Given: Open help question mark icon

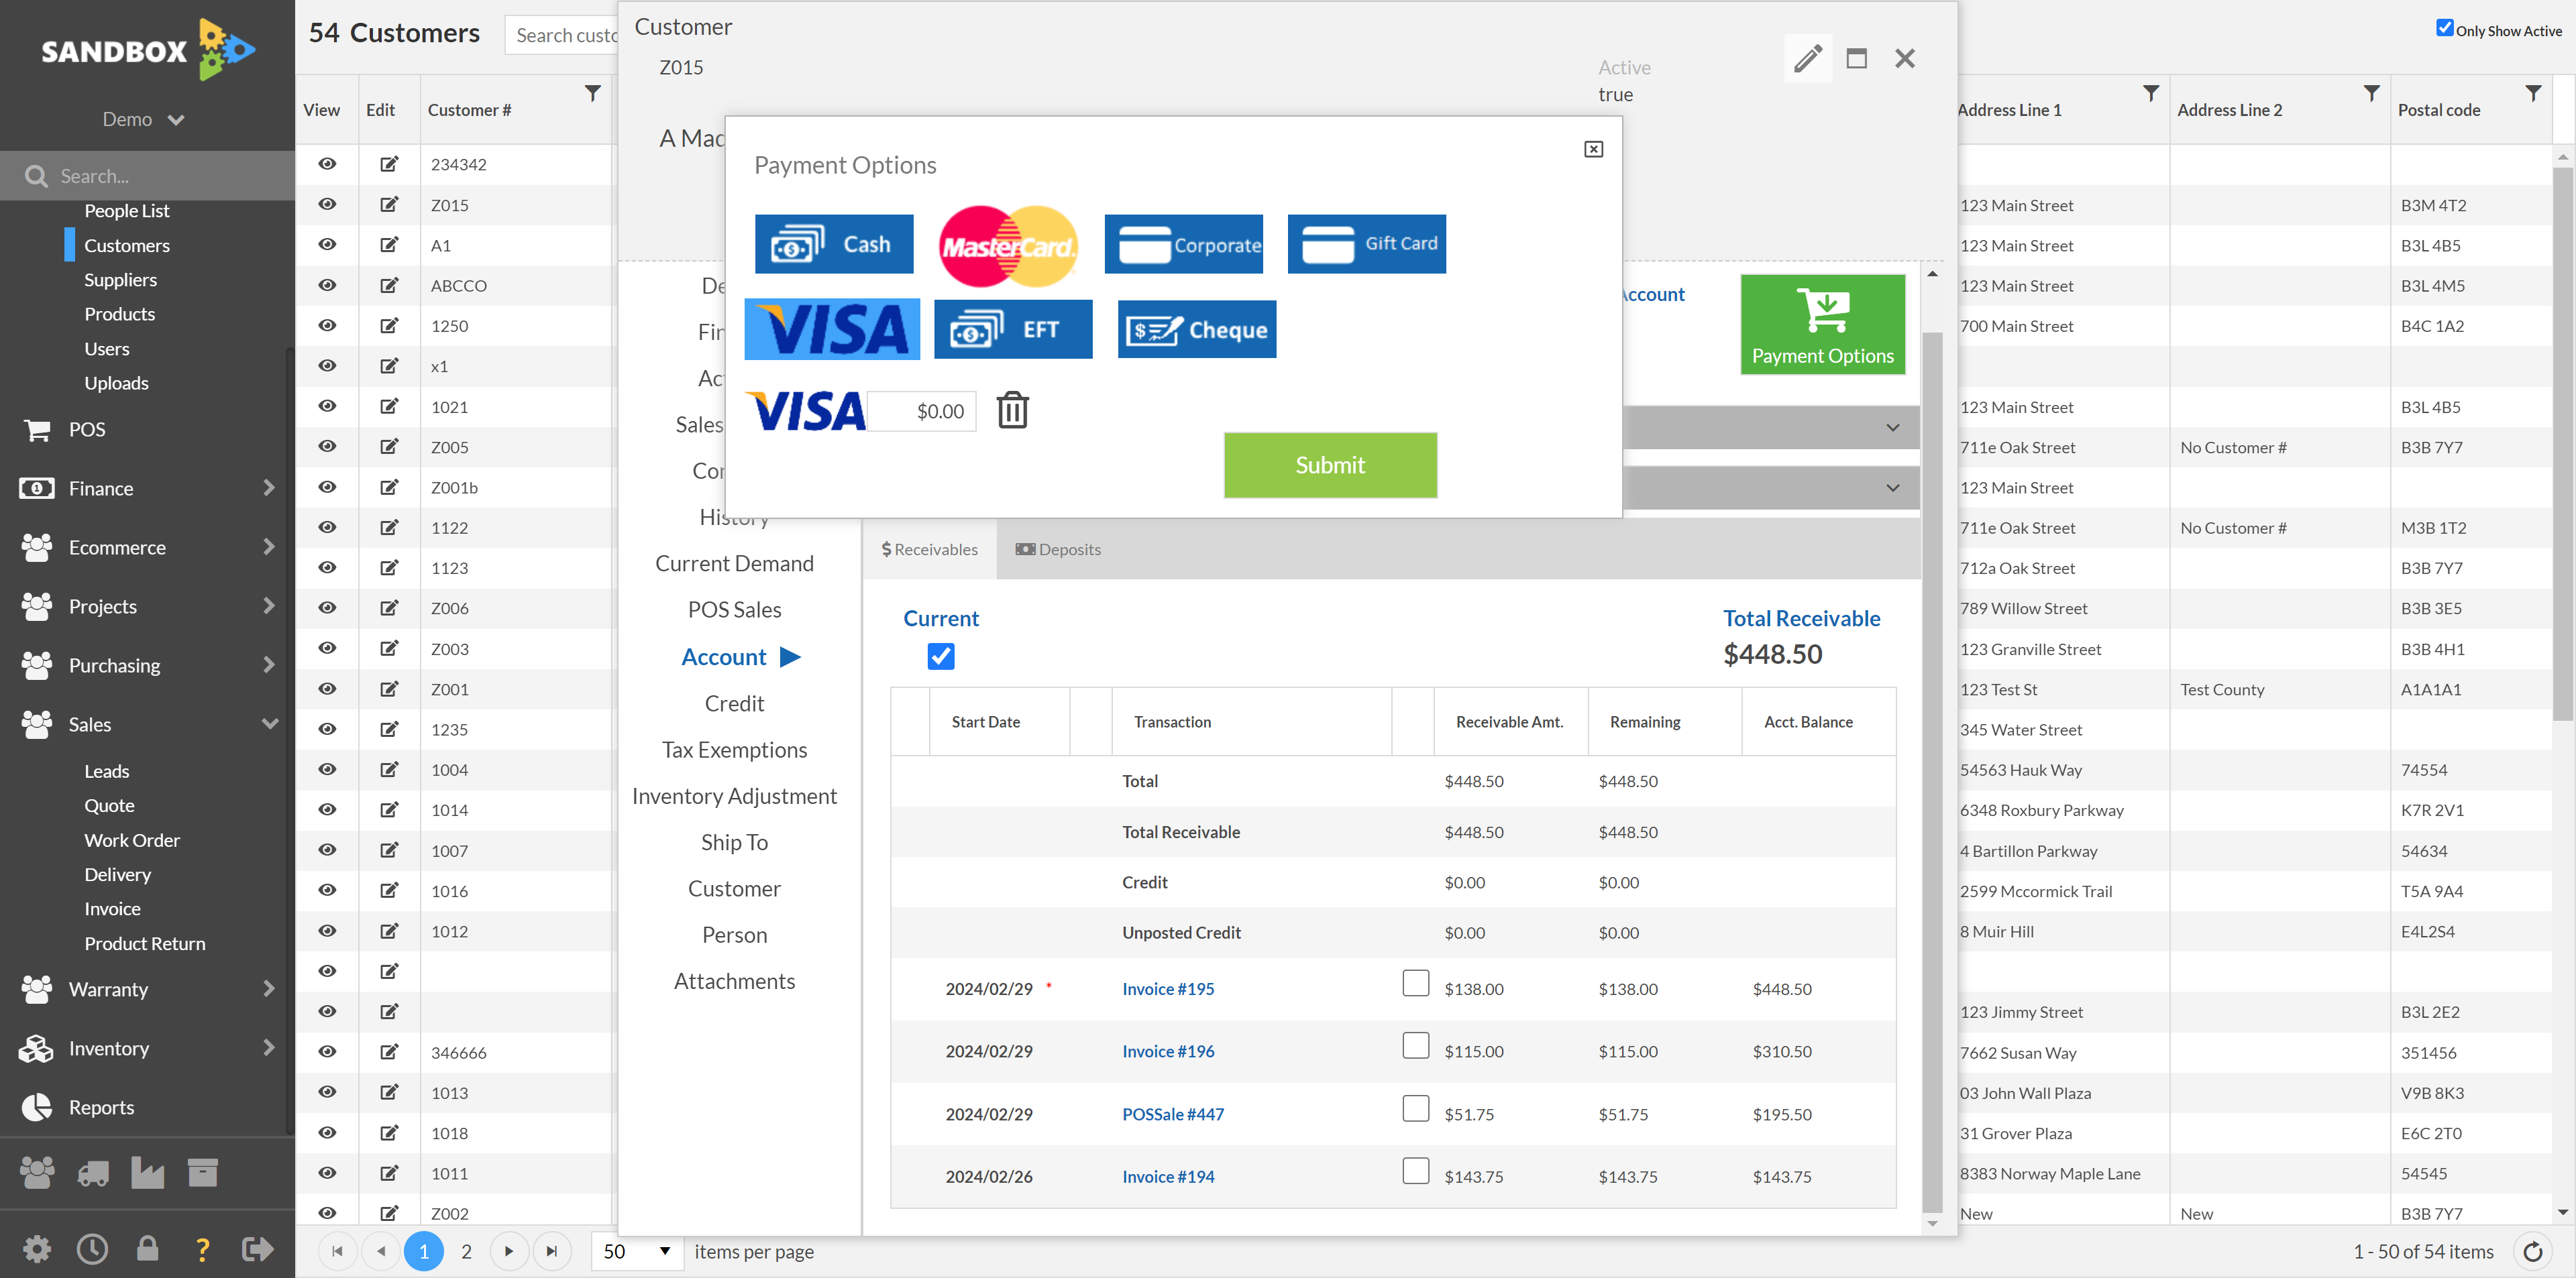Looking at the screenshot, I should 202,1249.
